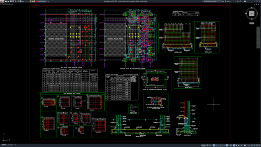The image size is (261, 147).
Task: Switch to the Layout1 tab
Action: coord(10,145)
